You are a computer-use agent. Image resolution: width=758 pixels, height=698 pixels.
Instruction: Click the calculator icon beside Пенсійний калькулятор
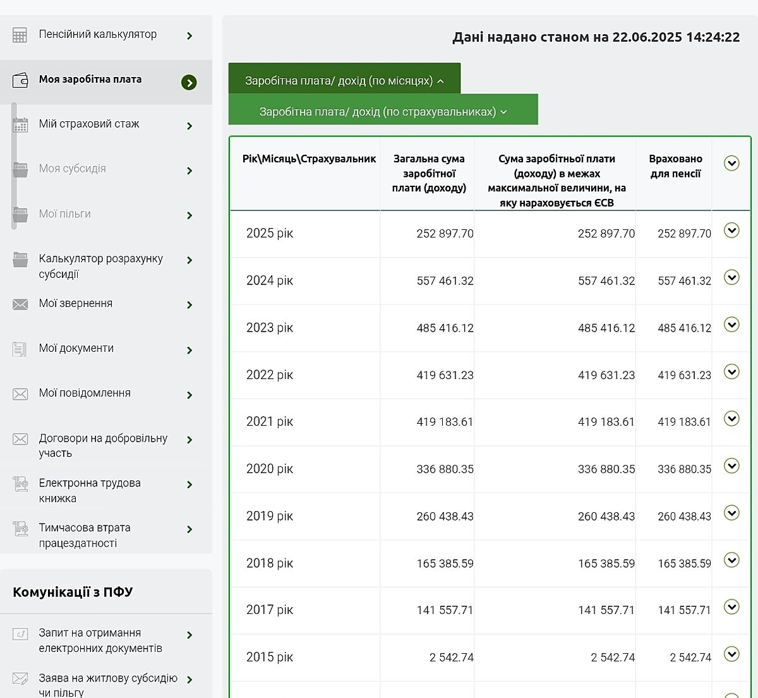20,35
